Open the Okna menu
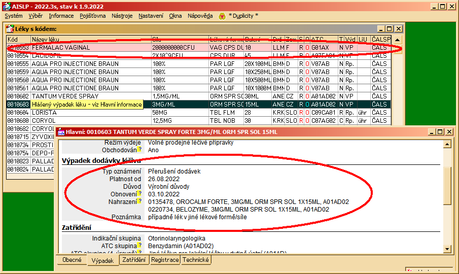Viewport: 459px width, 274px height. (175, 16)
